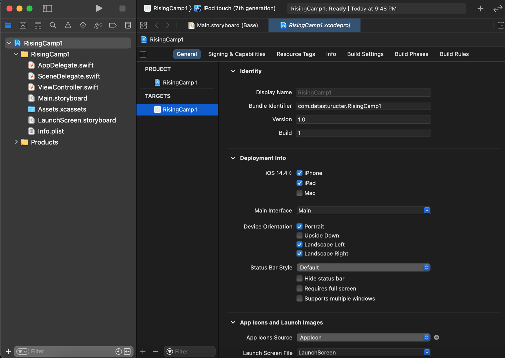Collapse the Deployment Info section
This screenshot has width=505, height=358.
pyautogui.click(x=233, y=158)
